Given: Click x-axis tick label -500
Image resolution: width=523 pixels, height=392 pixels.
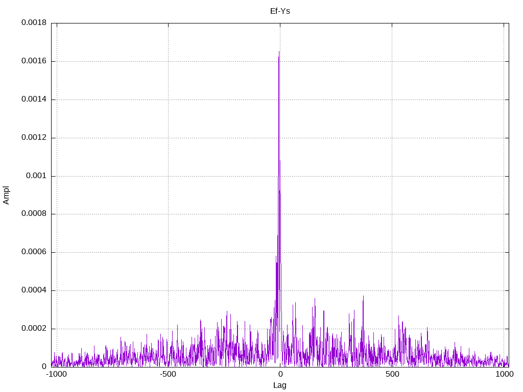Looking at the screenshot, I should point(168,374).
